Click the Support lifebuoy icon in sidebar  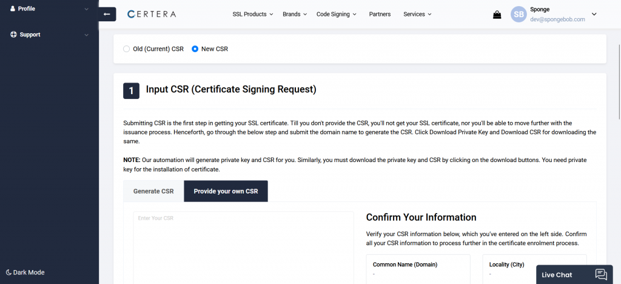(x=13, y=35)
